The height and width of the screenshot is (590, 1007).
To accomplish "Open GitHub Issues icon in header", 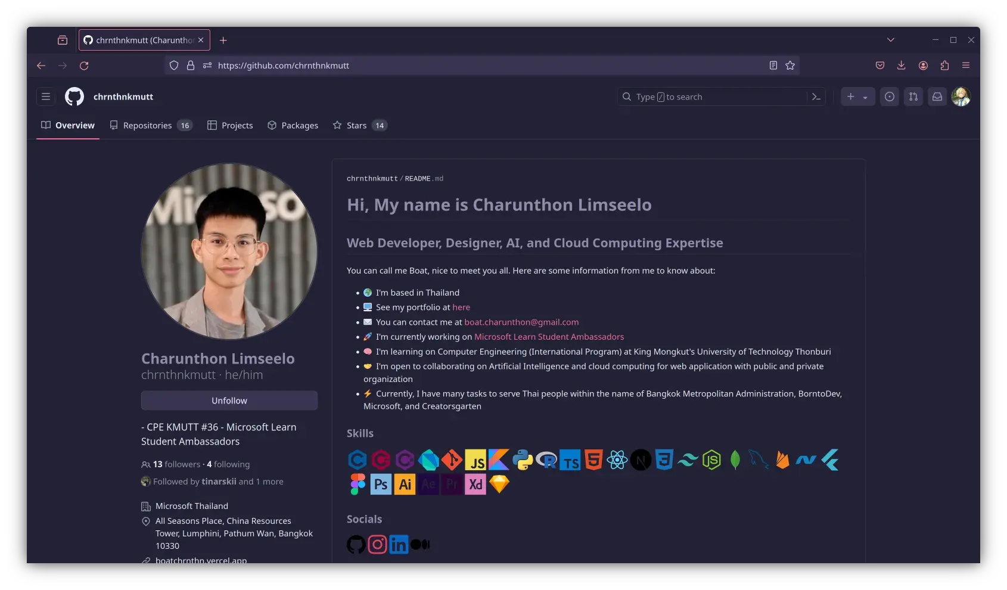I will 890,97.
